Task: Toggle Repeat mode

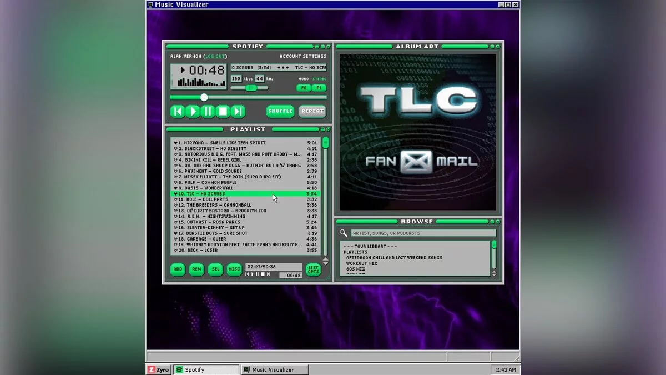Action: pos(312,111)
